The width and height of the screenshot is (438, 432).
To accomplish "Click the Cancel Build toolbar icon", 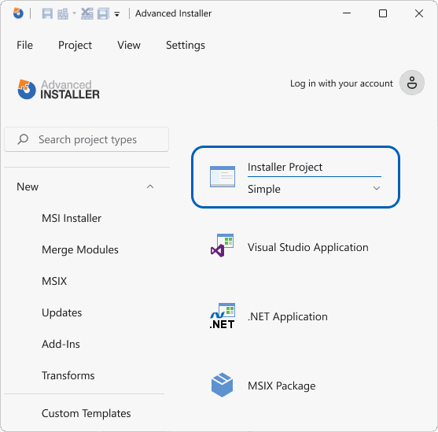I will click(87, 13).
